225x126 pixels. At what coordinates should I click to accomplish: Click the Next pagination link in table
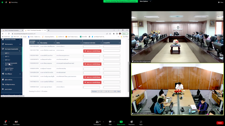pyautogui.click(x=119, y=91)
